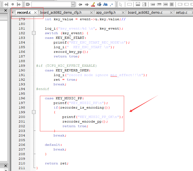Close the board_ac6082_demo.c tab

171,13
